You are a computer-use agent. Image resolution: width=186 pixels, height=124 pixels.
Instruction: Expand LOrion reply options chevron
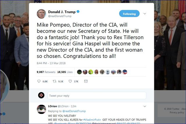(145, 107)
